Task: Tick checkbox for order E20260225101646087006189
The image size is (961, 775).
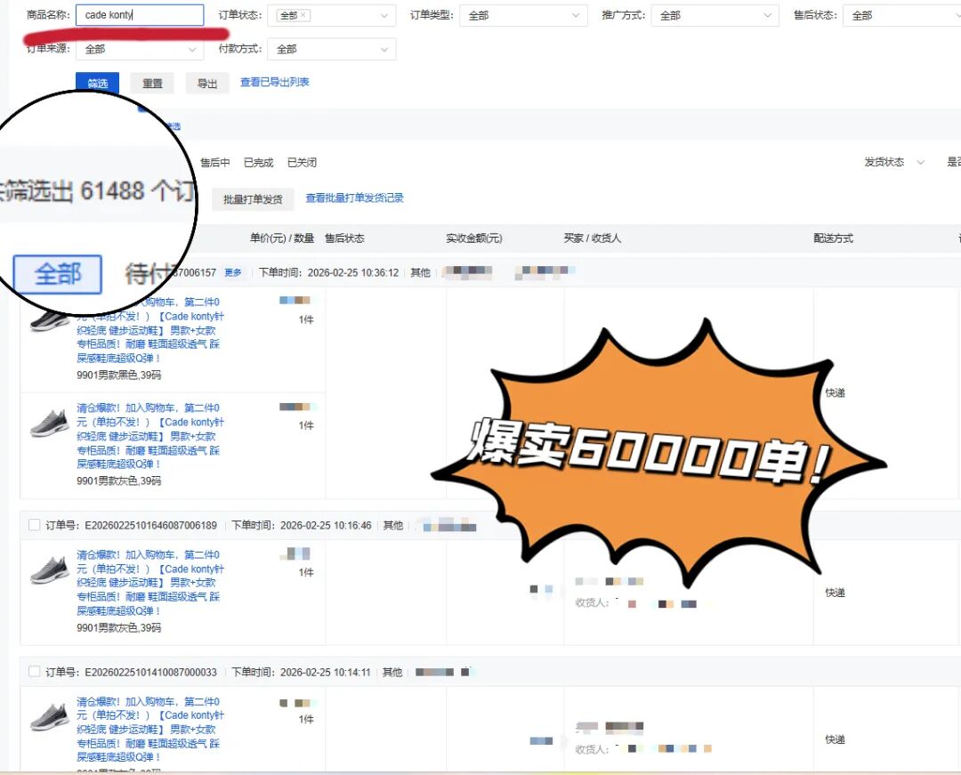Action: point(35,525)
